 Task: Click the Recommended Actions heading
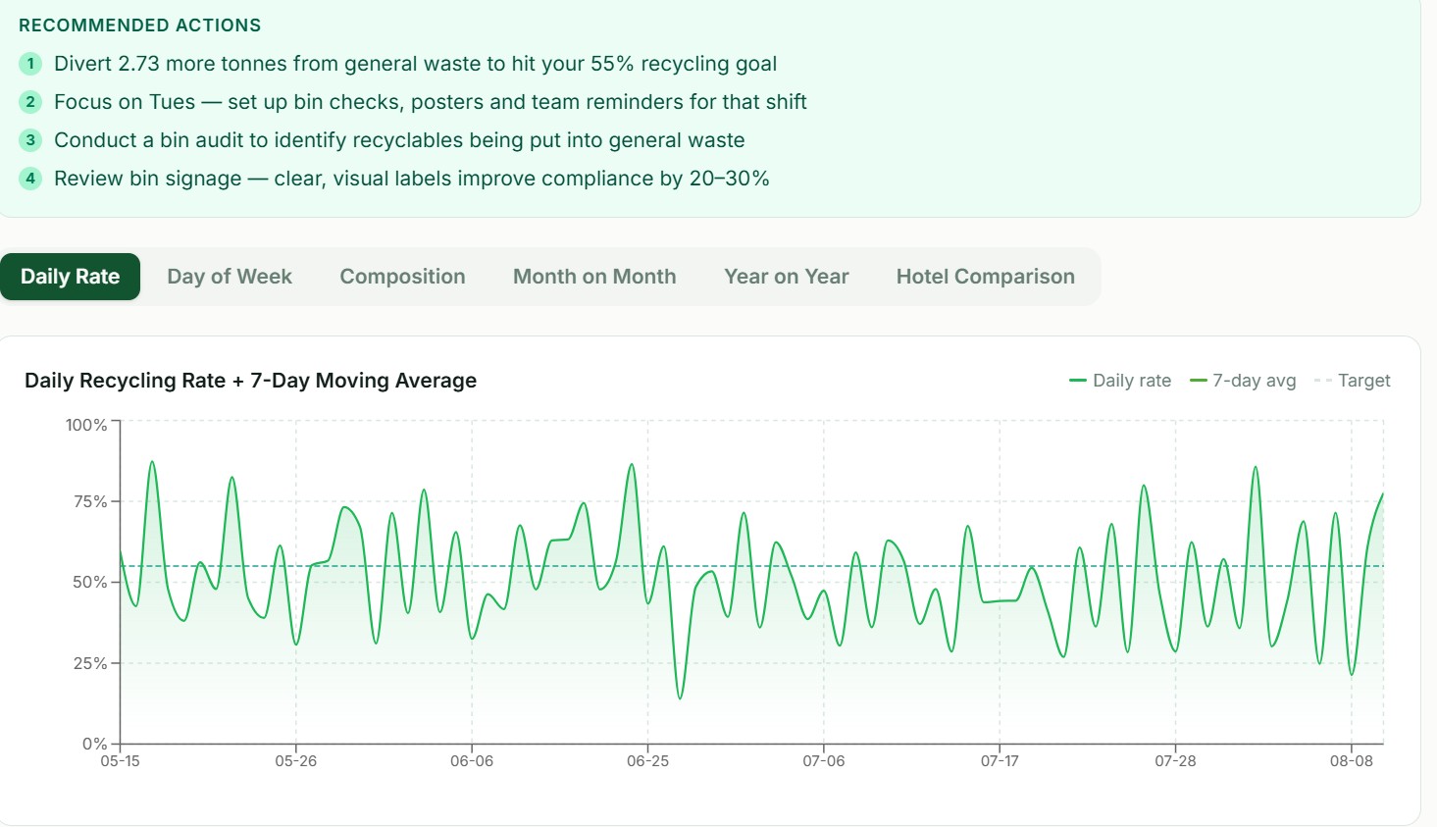pos(140,26)
